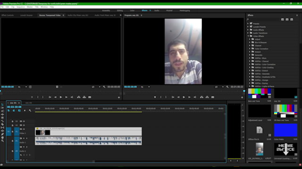
Task: Click Extract button in Program monitor
Action: click(207, 97)
